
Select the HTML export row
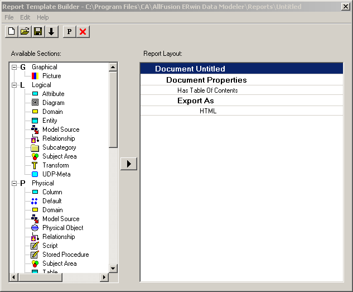241,111
